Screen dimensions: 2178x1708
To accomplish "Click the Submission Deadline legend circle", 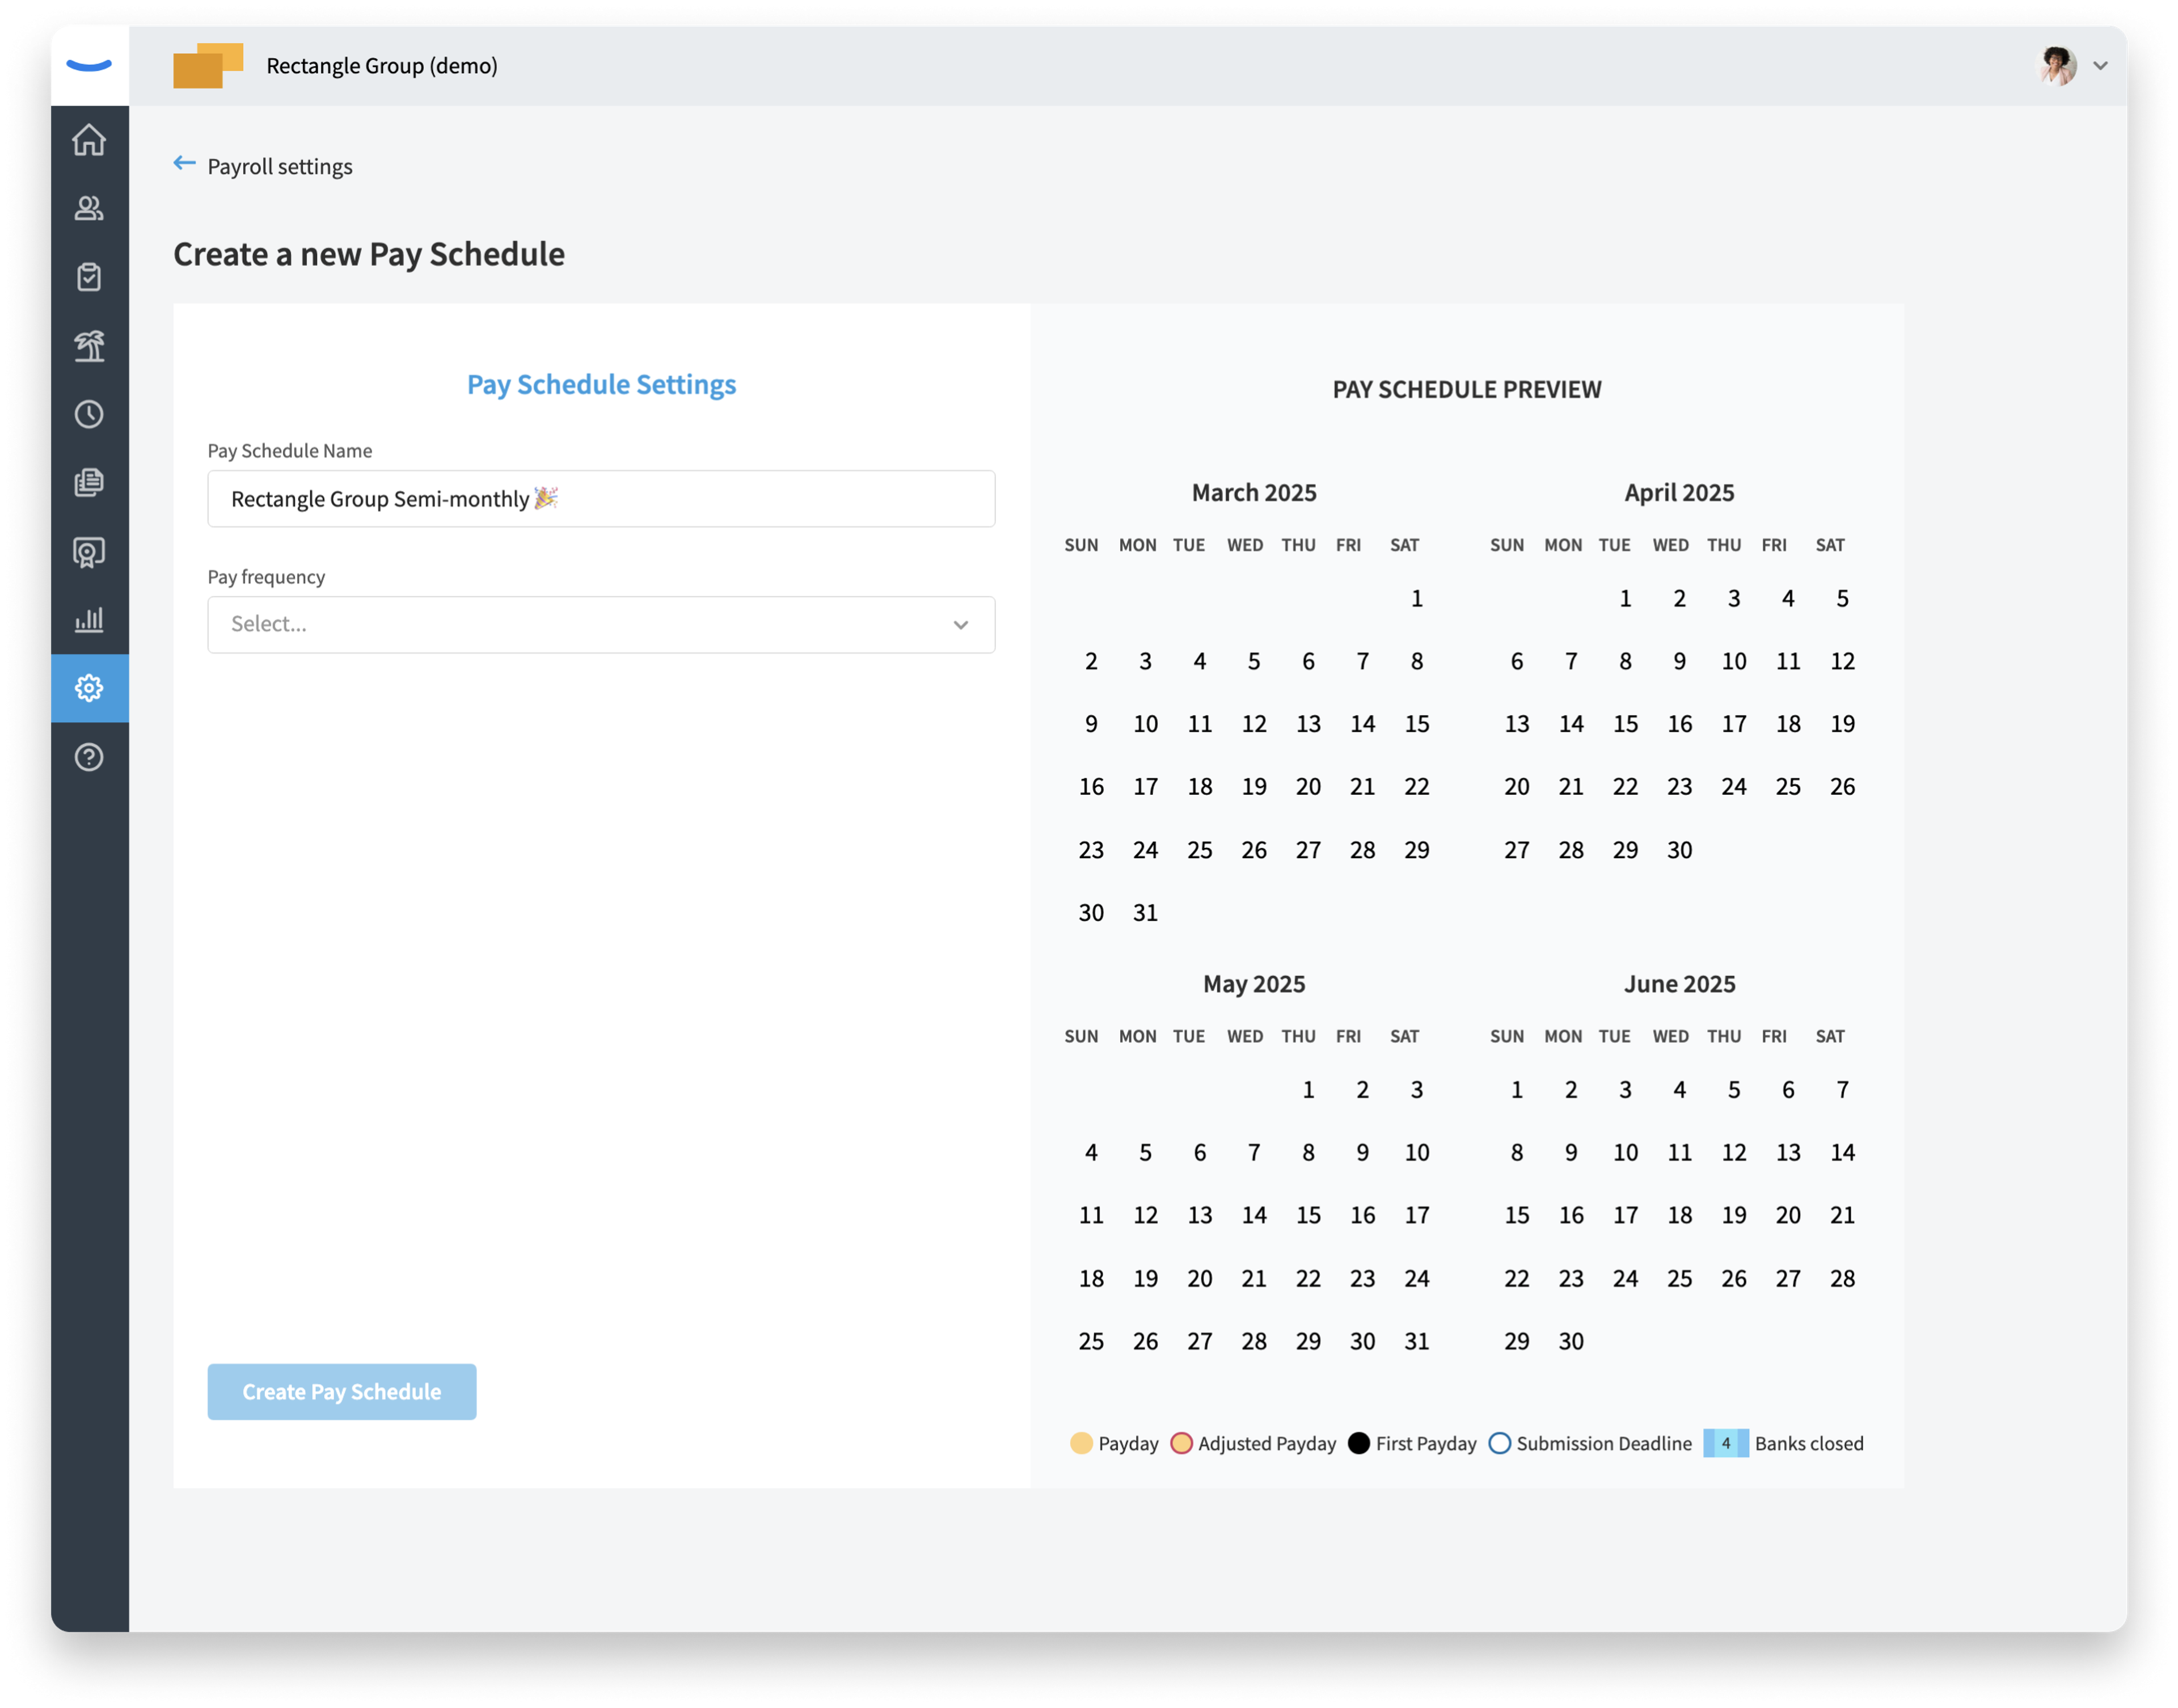I will [1499, 1443].
